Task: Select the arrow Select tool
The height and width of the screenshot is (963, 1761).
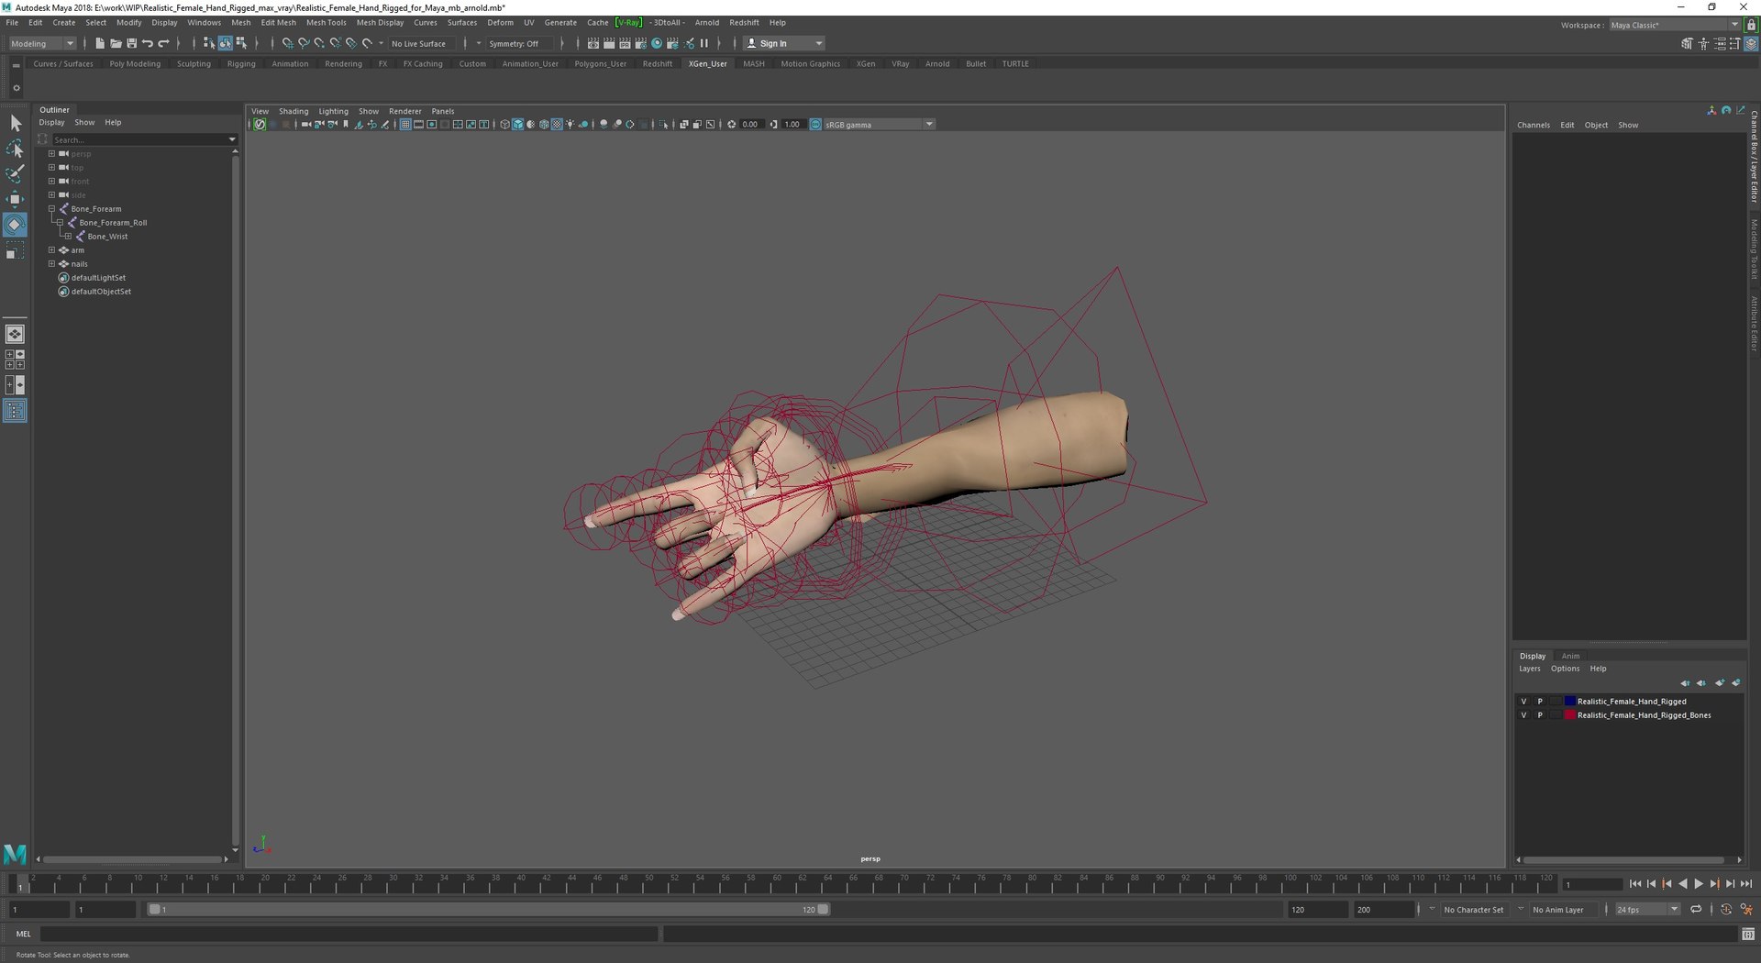Action: (x=16, y=123)
